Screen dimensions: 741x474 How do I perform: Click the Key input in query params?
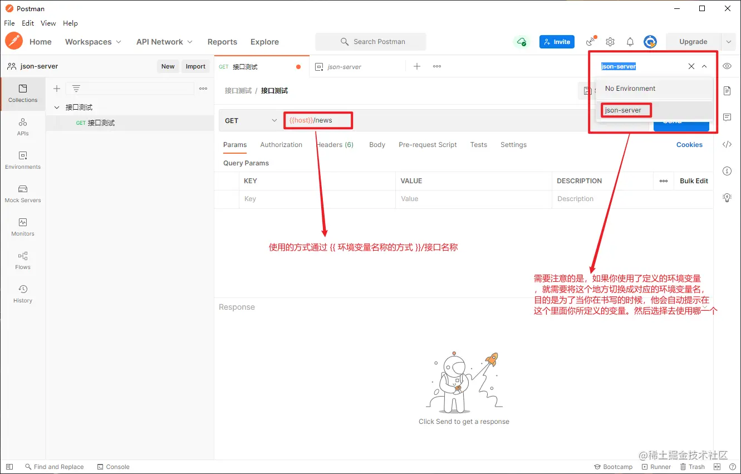[318, 199]
